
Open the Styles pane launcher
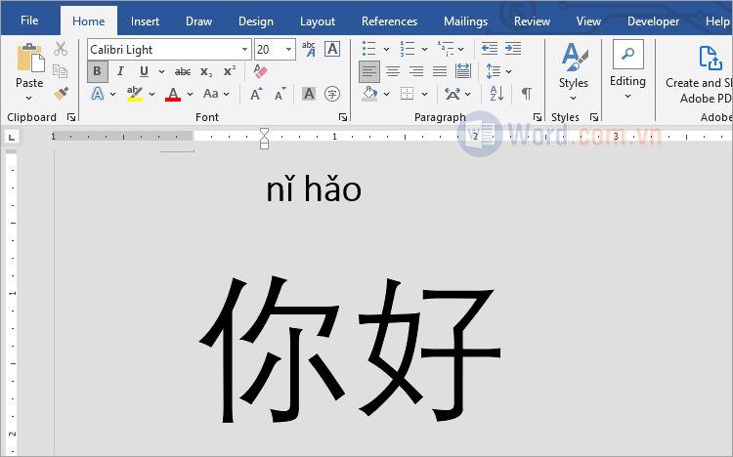(x=593, y=117)
